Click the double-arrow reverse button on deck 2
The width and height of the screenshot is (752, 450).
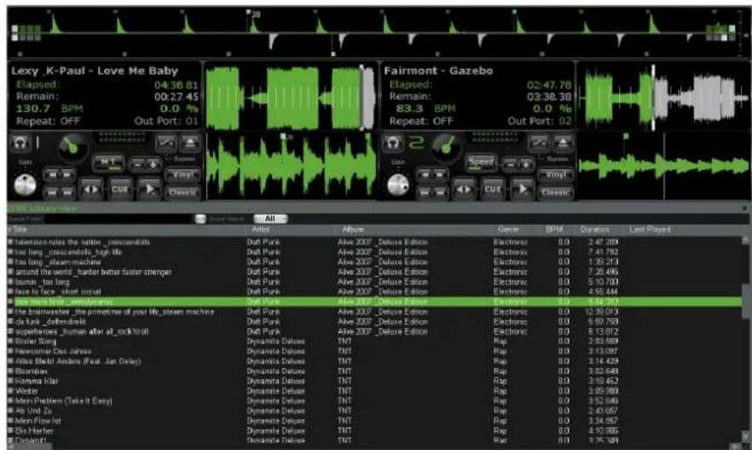463,189
